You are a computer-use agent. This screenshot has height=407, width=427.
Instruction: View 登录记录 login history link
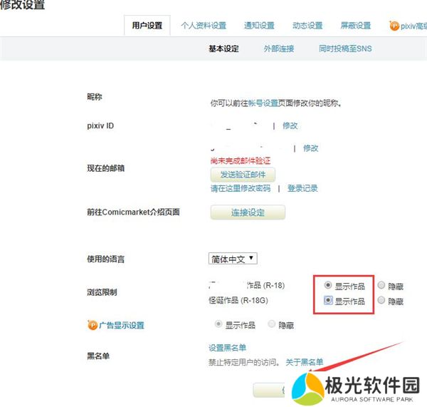(302, 189)
